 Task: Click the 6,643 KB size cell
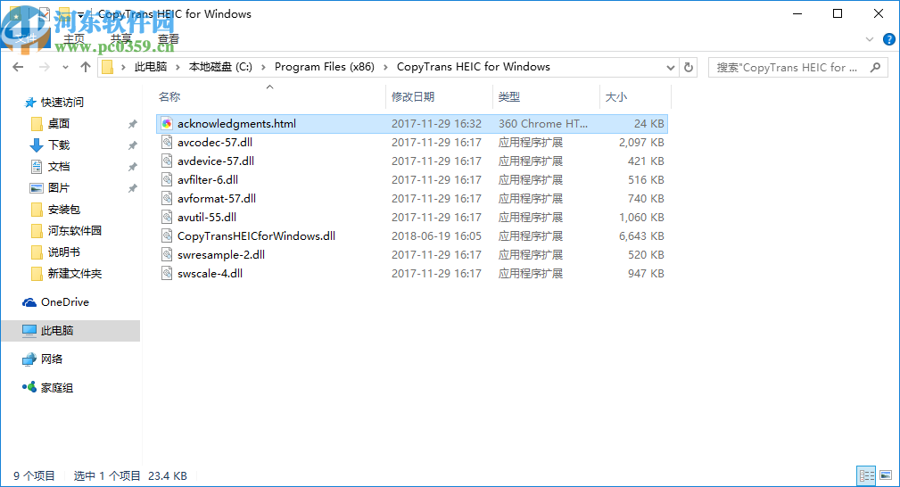pos(641,236)
